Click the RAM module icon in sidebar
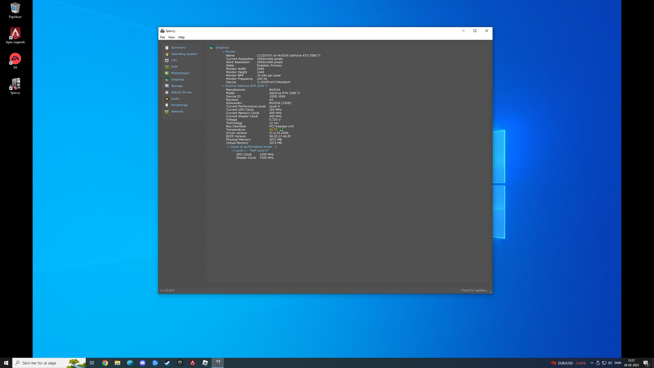Image resolution: width=654 pixels, height=368 pixels. pyautogui.click(x=167, y=67)
